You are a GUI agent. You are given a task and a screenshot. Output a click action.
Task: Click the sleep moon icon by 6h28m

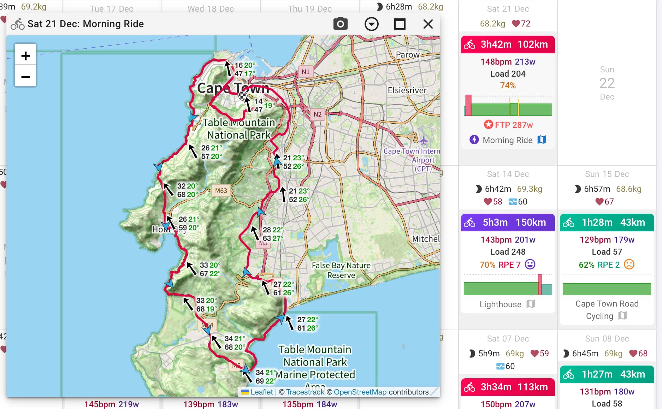coord(379,7)
